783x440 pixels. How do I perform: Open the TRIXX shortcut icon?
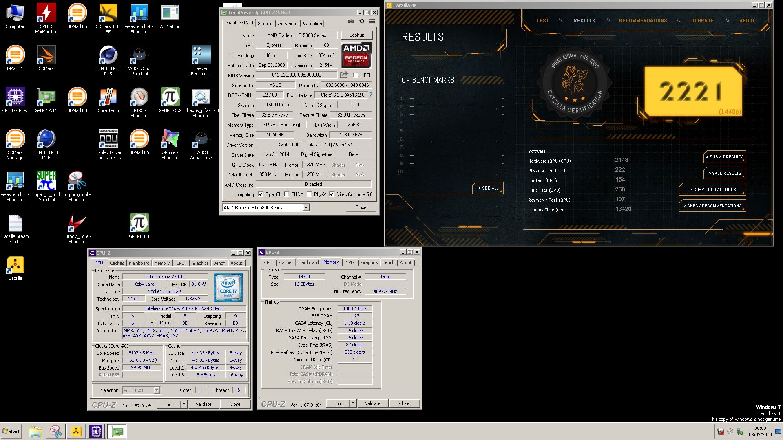pos(139,102)
